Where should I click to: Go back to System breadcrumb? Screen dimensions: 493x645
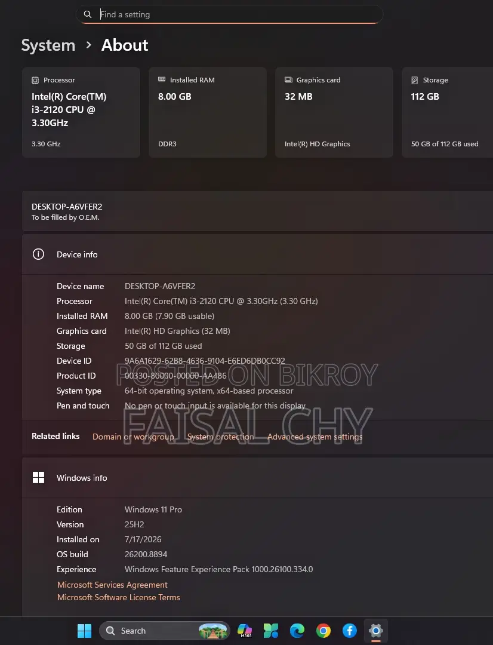pos(48,45)
